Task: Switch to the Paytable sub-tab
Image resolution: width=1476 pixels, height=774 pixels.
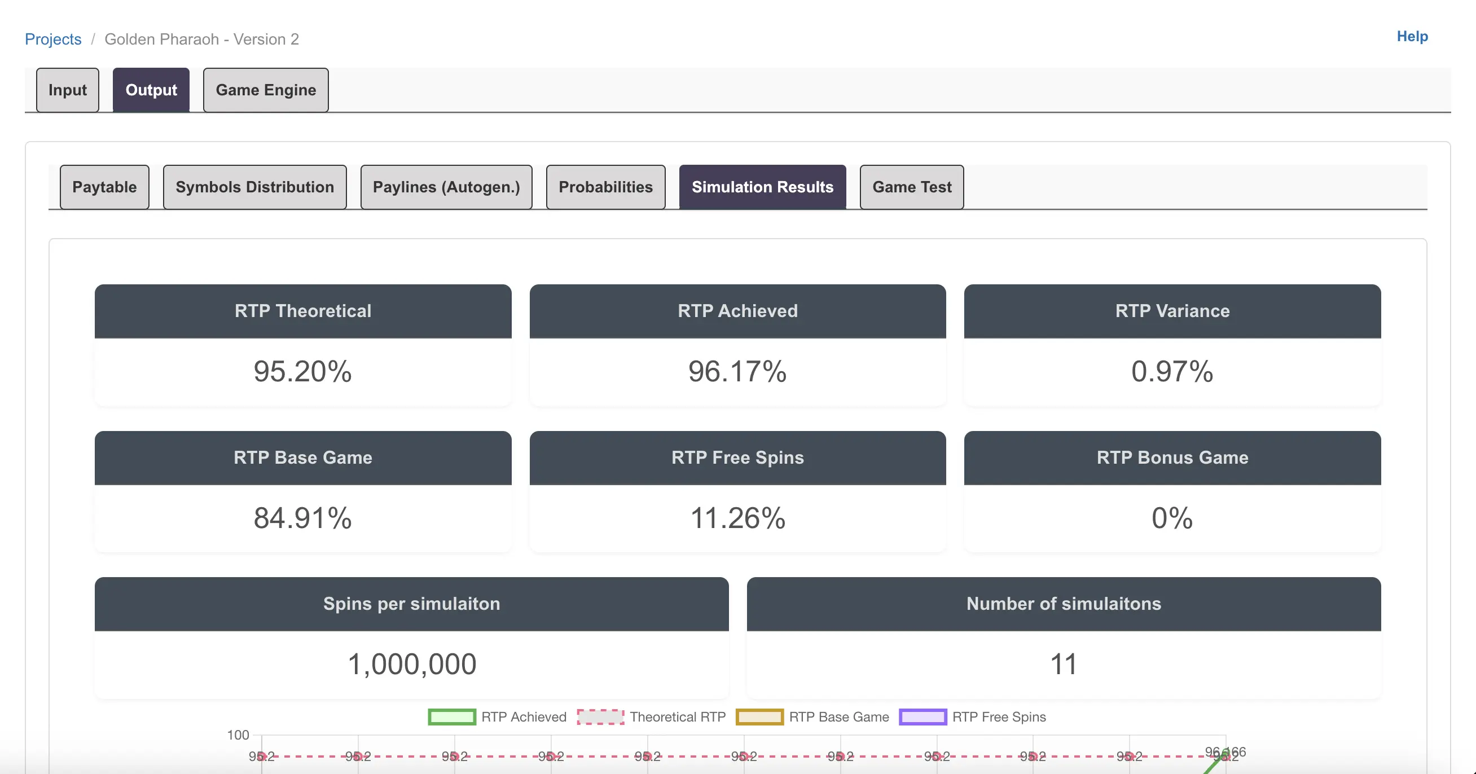Action: click(104, 187)
